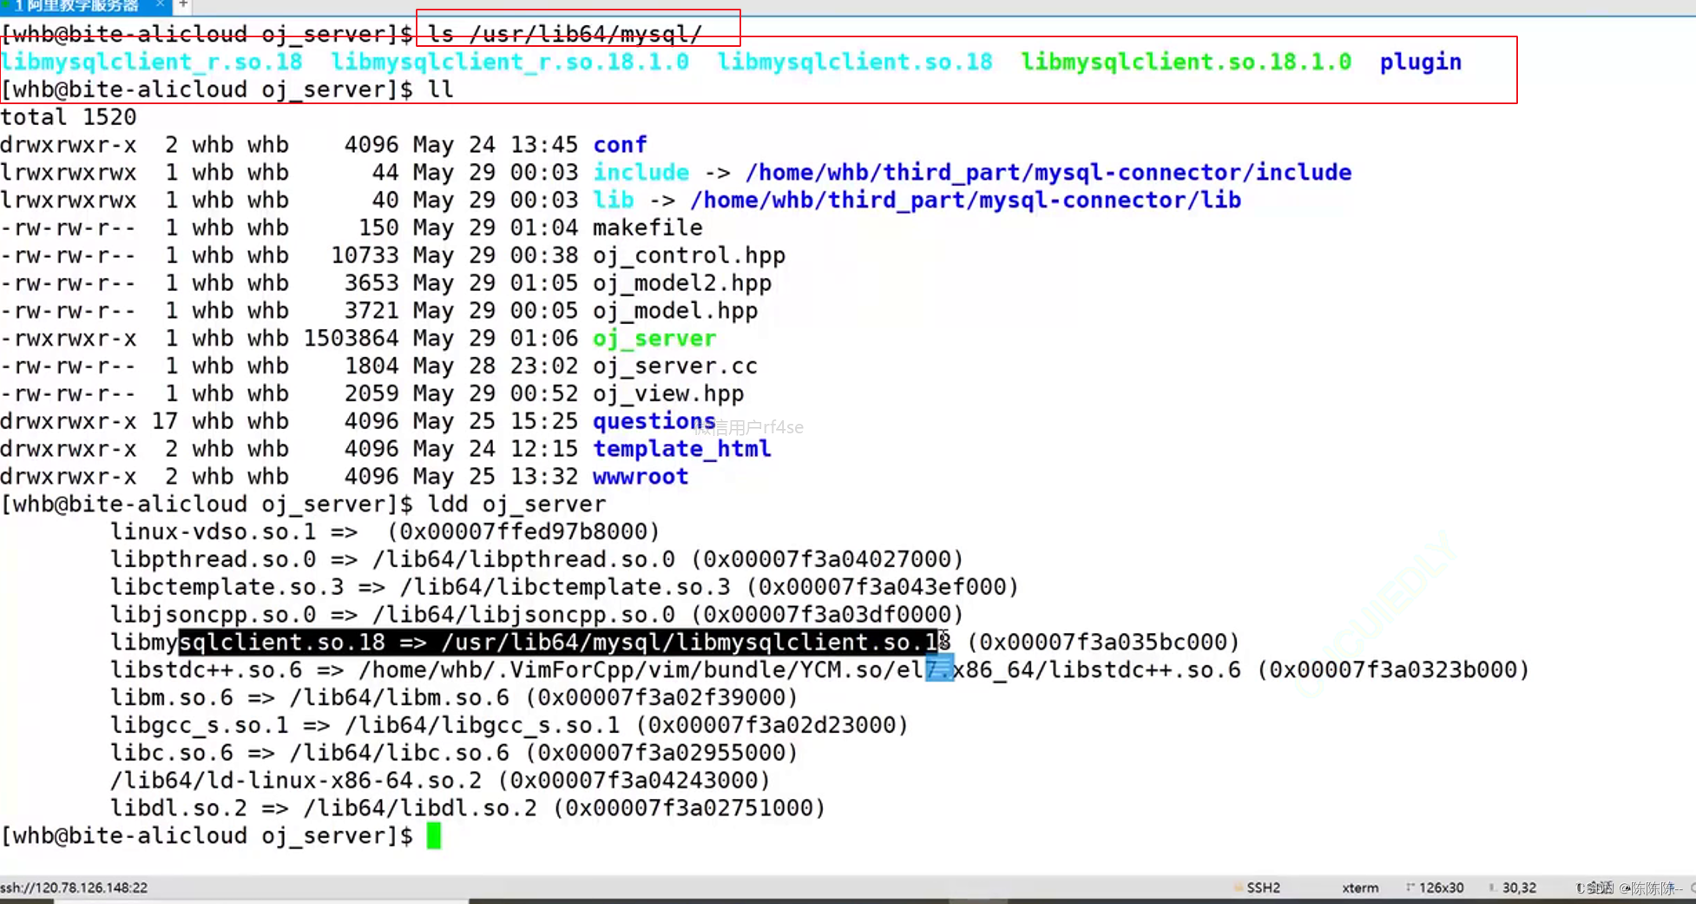The image size is (1696, 904).
Task: Click libmysqlclient_r.so.18 in ls output
Action: click(x=152, y=62)
